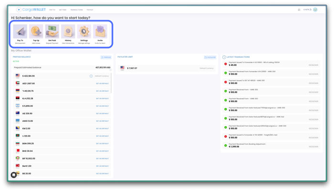
Task: Click the red status icon on the $ 45.00 transaction
Action: pos(225,64)
